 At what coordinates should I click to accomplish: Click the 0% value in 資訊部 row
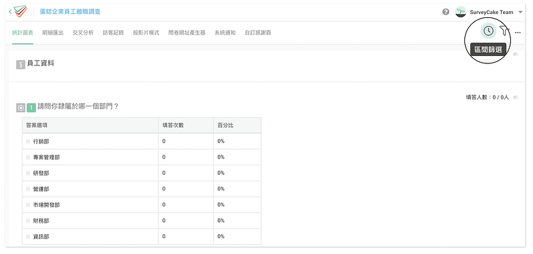tap(221, 236)
